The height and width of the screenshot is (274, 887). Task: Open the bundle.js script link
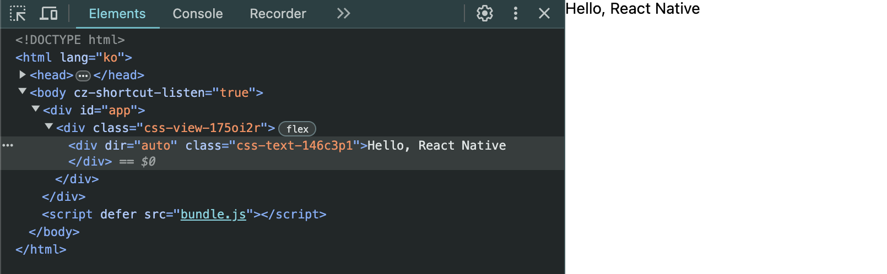(x=213, y=214)
